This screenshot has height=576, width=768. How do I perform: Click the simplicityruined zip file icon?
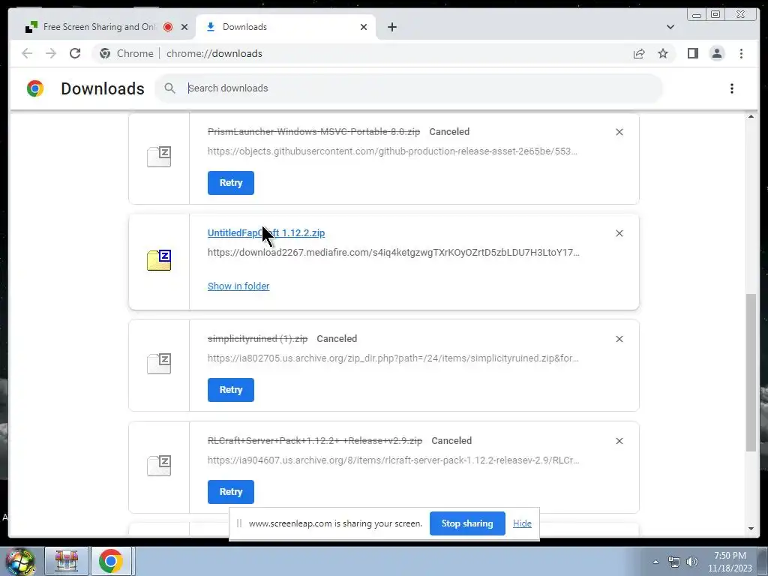click(x=159, y=364)
